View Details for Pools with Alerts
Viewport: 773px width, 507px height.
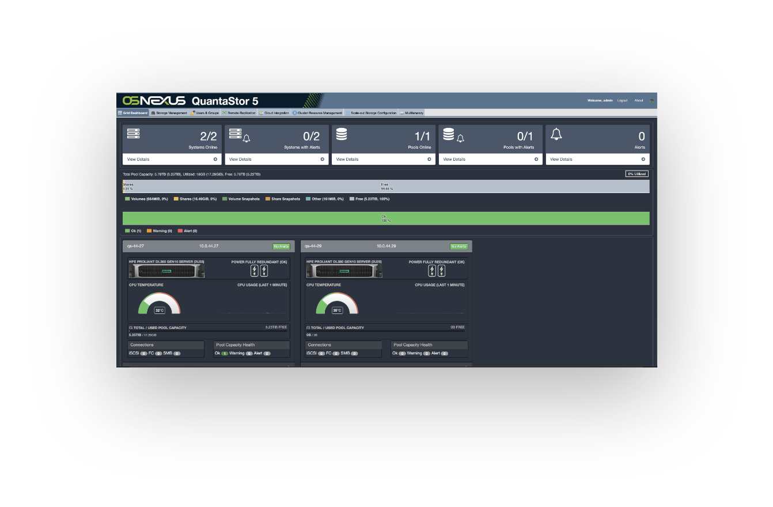click(491, 159)
